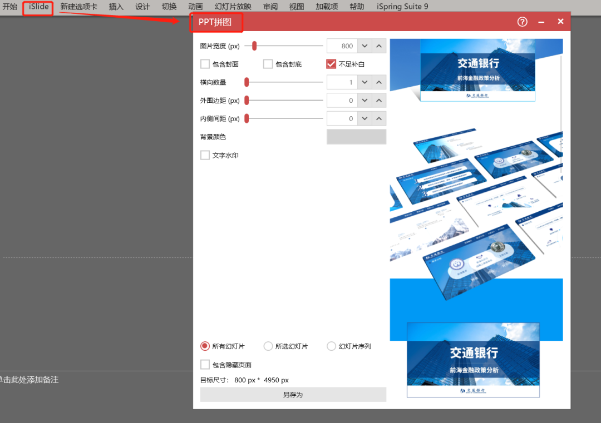Decrease 外围边距 with down arrow
Viewport: 601px width, 423px height.
tap(364, 100)
